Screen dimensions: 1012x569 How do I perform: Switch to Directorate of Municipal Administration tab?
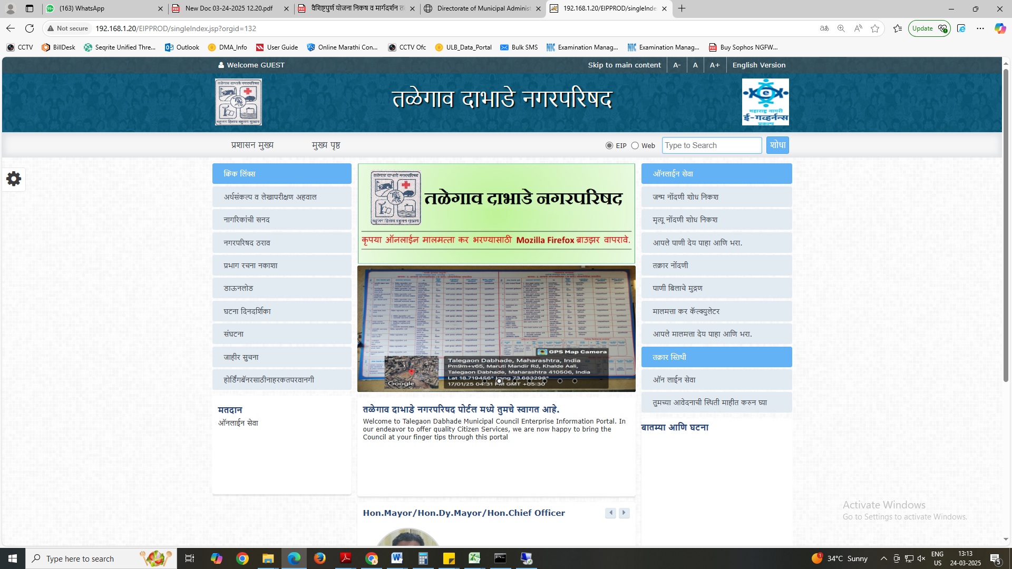tap(483, 8)
